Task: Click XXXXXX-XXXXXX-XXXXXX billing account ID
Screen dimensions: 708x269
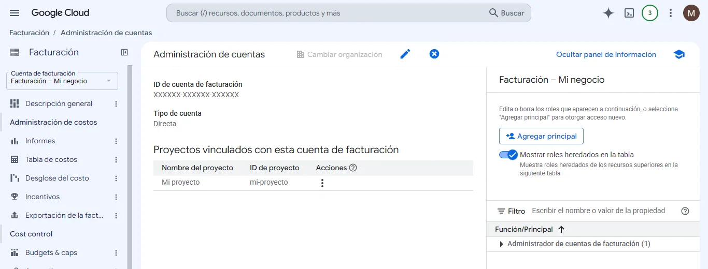Action: (196, 95)
